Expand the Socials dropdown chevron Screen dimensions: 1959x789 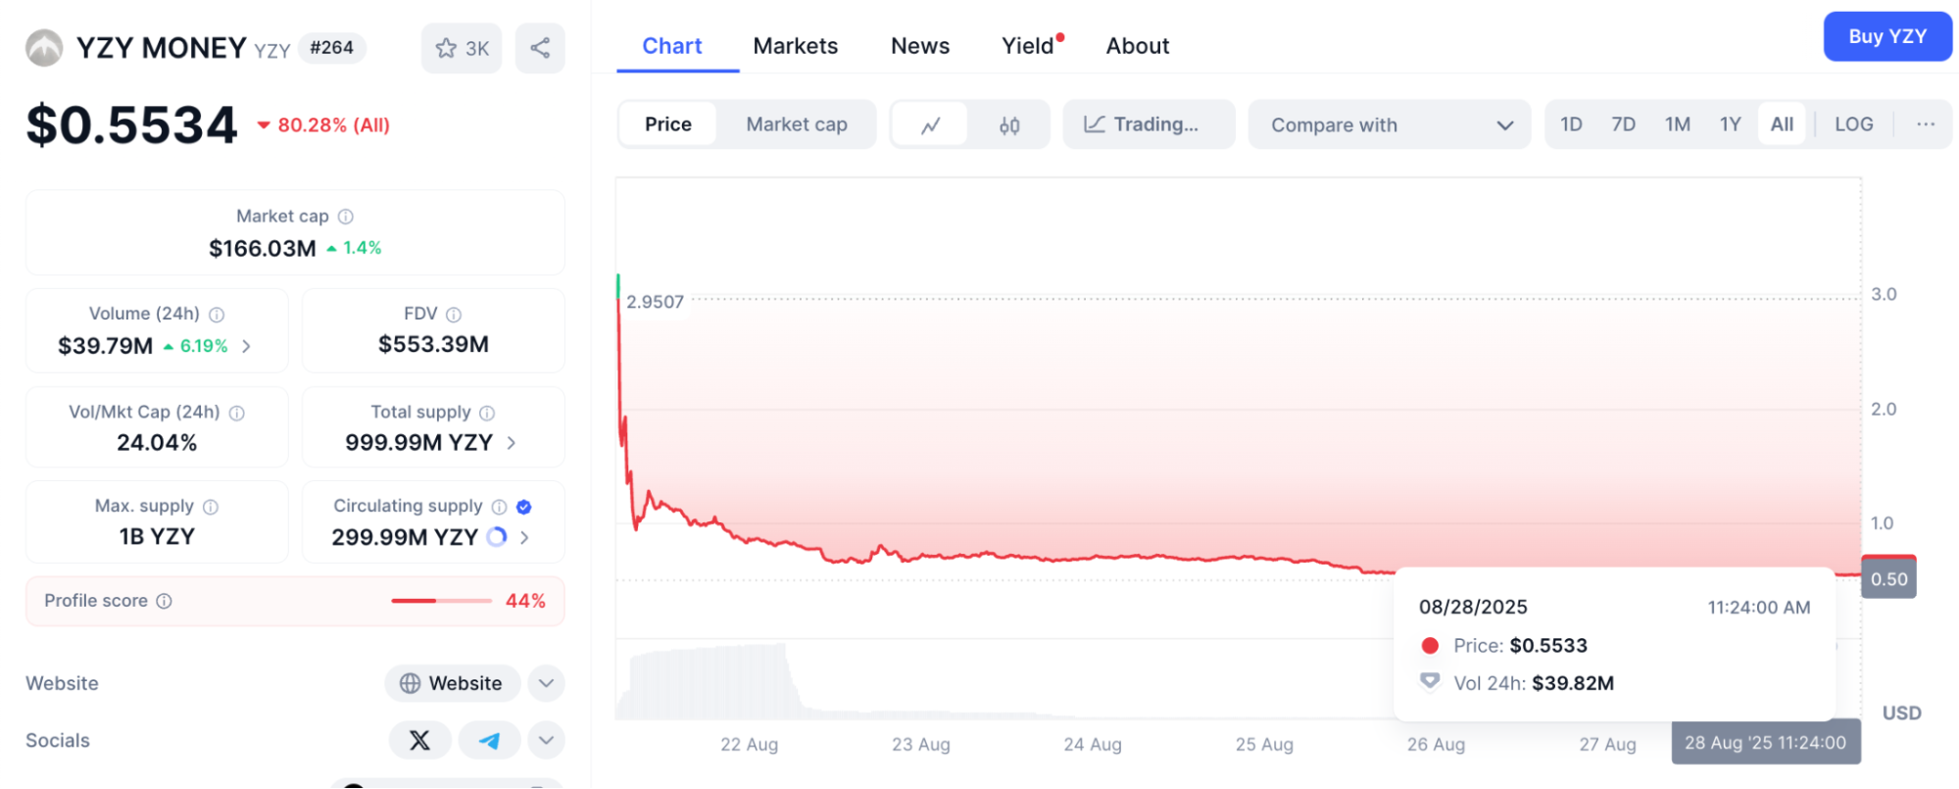click(x=547, y=740)
